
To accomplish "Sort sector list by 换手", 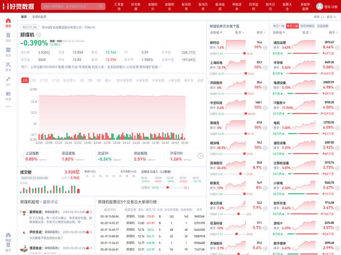I will tap(333, 33).
